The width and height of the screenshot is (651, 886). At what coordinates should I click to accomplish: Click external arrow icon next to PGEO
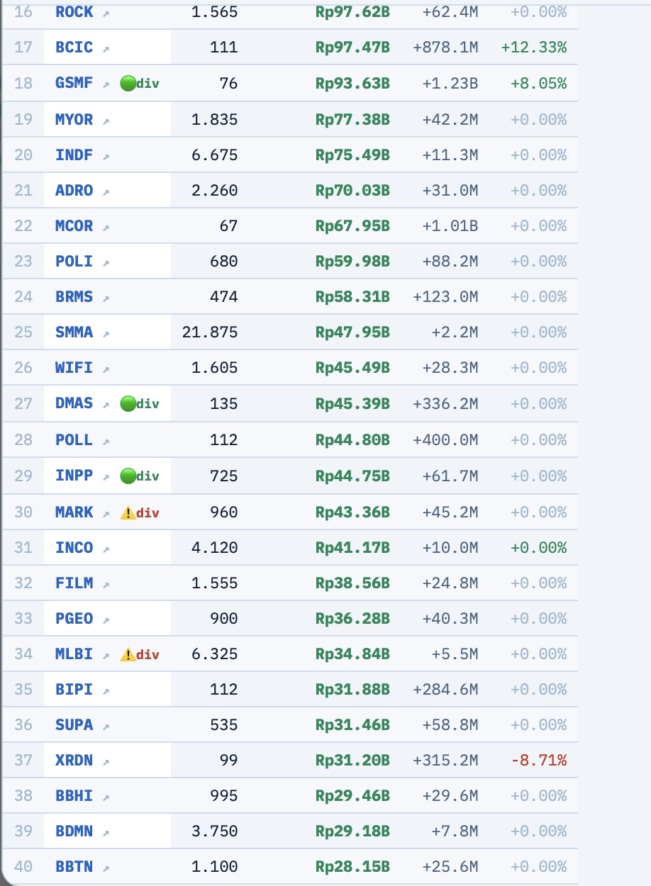[106, 619]
